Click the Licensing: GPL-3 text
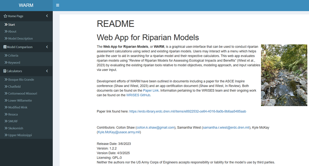 (x=109, y=158)
